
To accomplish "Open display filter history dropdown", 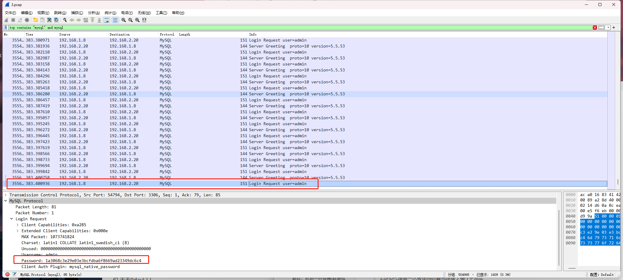I will (x=608, y=27).
